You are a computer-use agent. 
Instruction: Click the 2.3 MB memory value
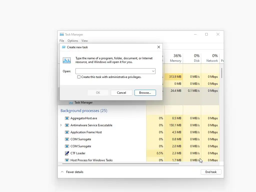coord(177,153)
